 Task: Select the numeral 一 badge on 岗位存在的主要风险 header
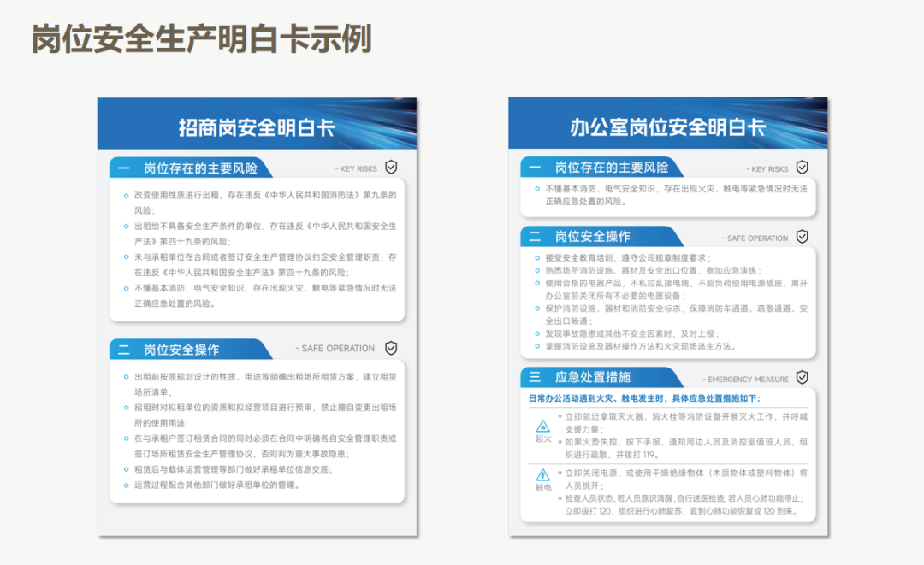pyautogui.click(x=122, y=168)
